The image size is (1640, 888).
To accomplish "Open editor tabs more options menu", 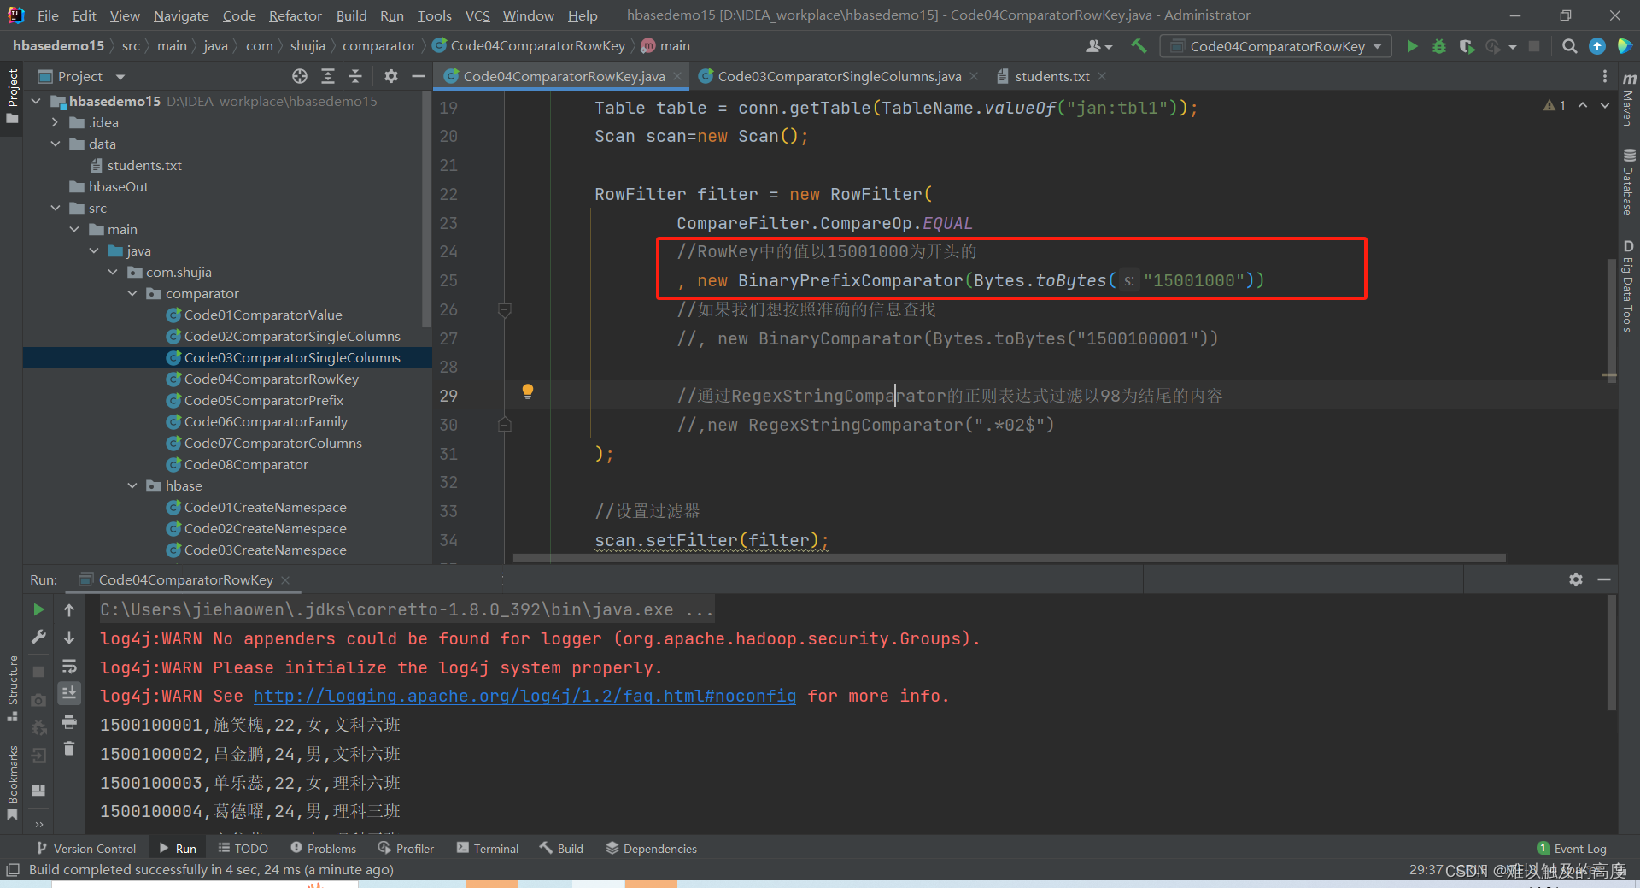I will coord(1605,76).
